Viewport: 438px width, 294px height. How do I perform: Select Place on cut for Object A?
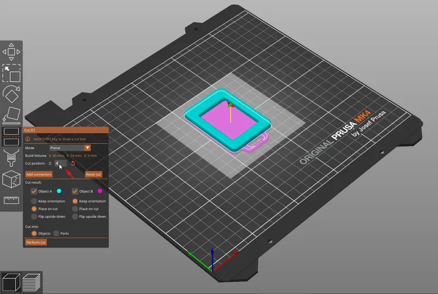pos(34,209)
